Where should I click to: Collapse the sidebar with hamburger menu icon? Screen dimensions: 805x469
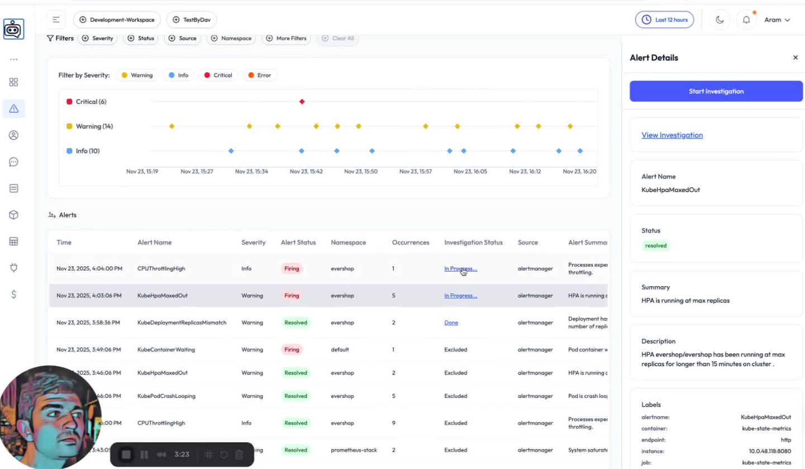point(56,20)
